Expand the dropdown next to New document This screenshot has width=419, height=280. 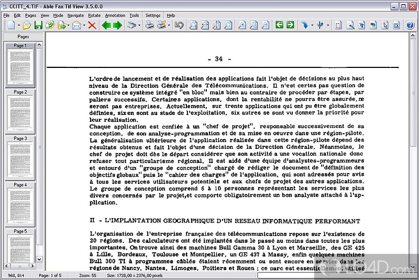pyautogui.click(x=19, y=26)
